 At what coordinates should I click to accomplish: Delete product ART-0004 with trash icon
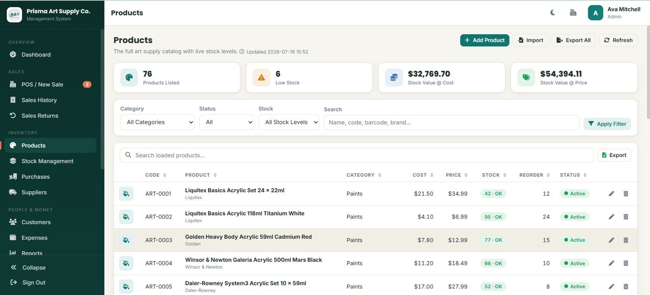click(x=626, y=263)
